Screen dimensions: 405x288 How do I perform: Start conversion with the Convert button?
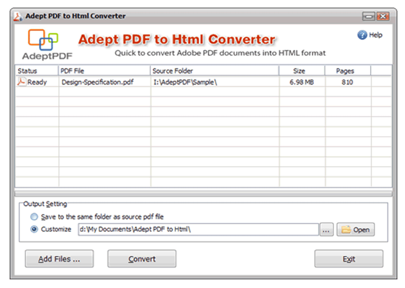point(142,259)
